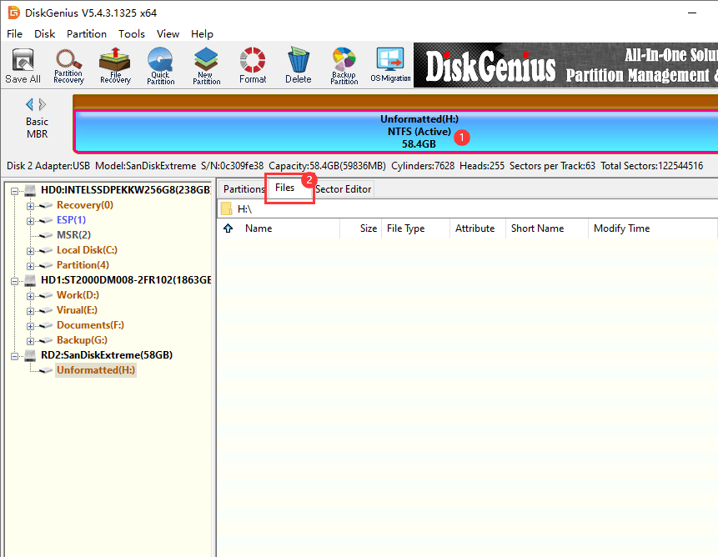The height and width of the screenshot is (557, 718).
Task: Go to the previous disk with left arrow
Action: (30, 104)
